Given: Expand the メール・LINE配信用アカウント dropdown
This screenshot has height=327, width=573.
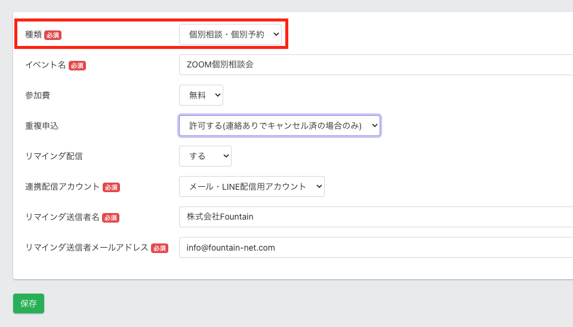Looking at the screenshot, I should (x=251, y=187).
